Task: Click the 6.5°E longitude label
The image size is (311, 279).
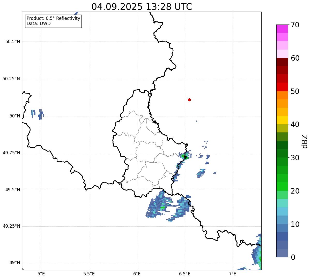Action: point(185,274)
